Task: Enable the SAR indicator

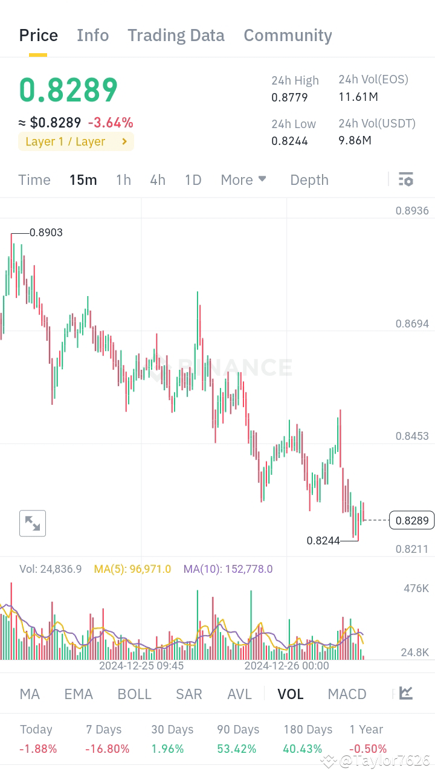Action: pos(189,694)
